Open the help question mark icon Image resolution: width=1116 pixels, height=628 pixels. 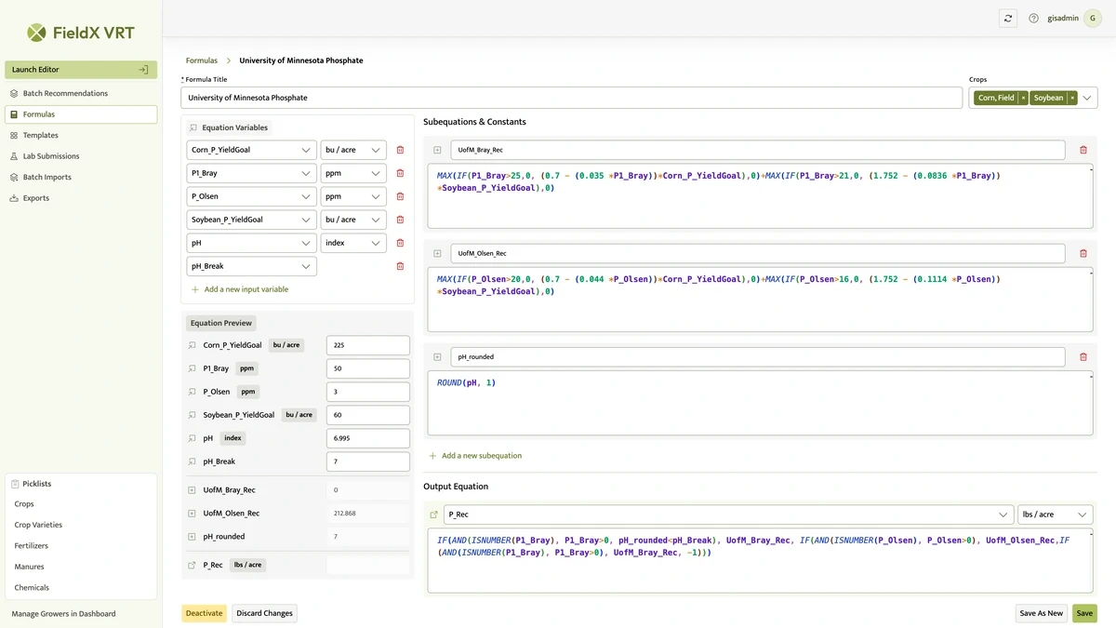1033,18
